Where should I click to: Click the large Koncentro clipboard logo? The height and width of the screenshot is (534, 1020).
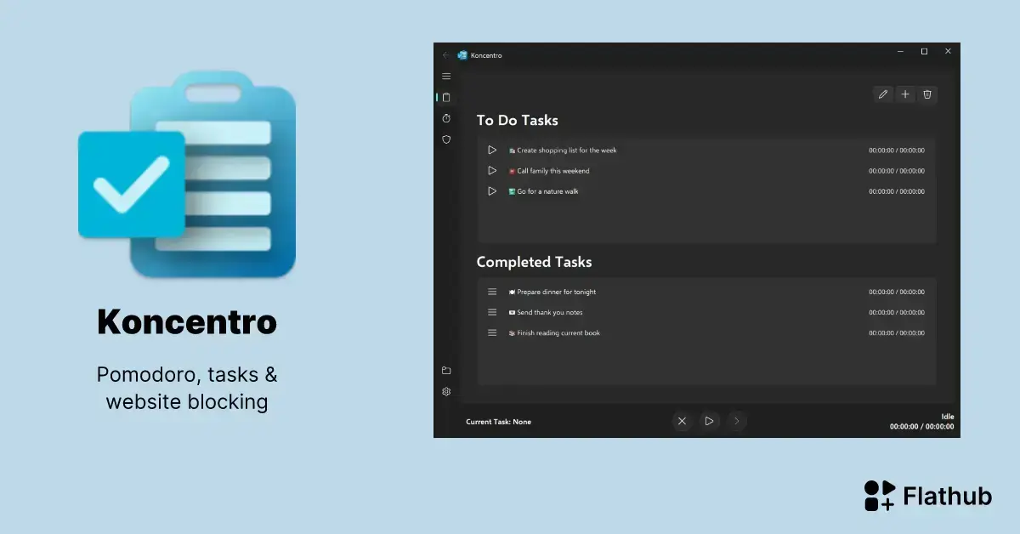(x=187, y=175)
